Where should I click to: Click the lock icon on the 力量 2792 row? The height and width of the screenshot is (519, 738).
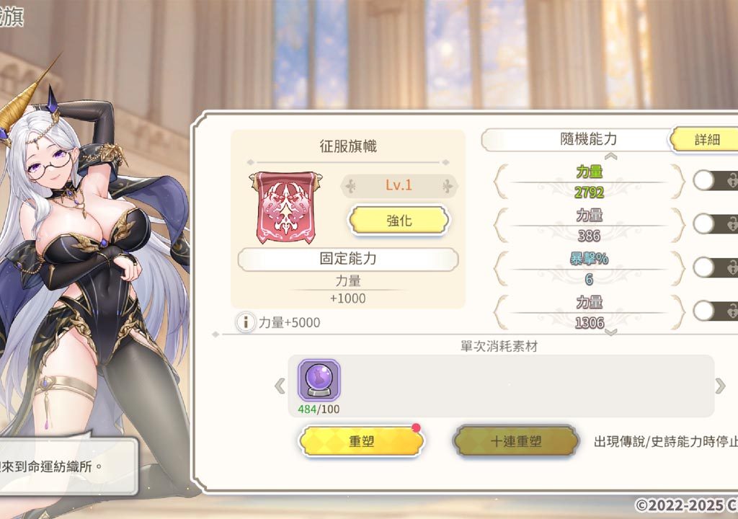pos(732,180)
